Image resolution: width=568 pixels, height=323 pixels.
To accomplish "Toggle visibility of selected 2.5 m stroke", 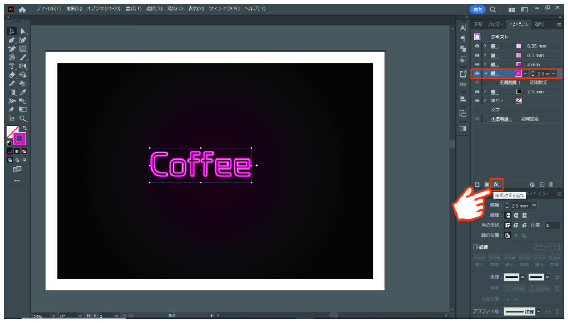I will 477,74.
